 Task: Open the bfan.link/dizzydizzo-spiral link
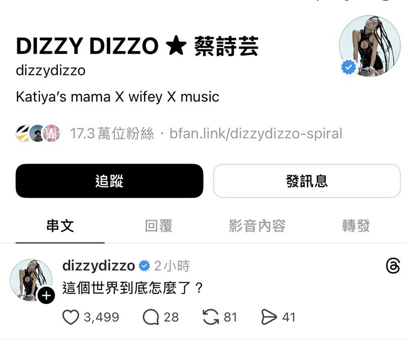[256, 133]
